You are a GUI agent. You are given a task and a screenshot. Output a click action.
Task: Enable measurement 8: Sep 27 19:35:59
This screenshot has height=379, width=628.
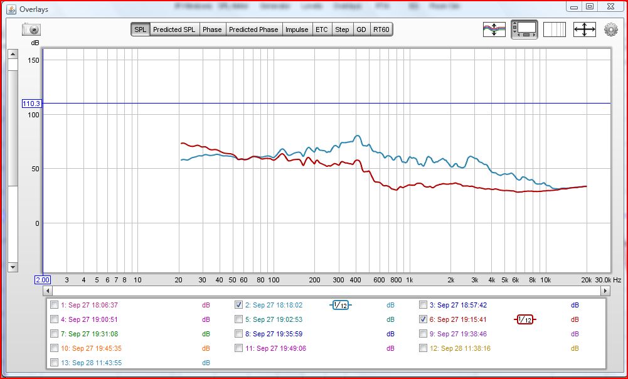[x=238, y=334]
